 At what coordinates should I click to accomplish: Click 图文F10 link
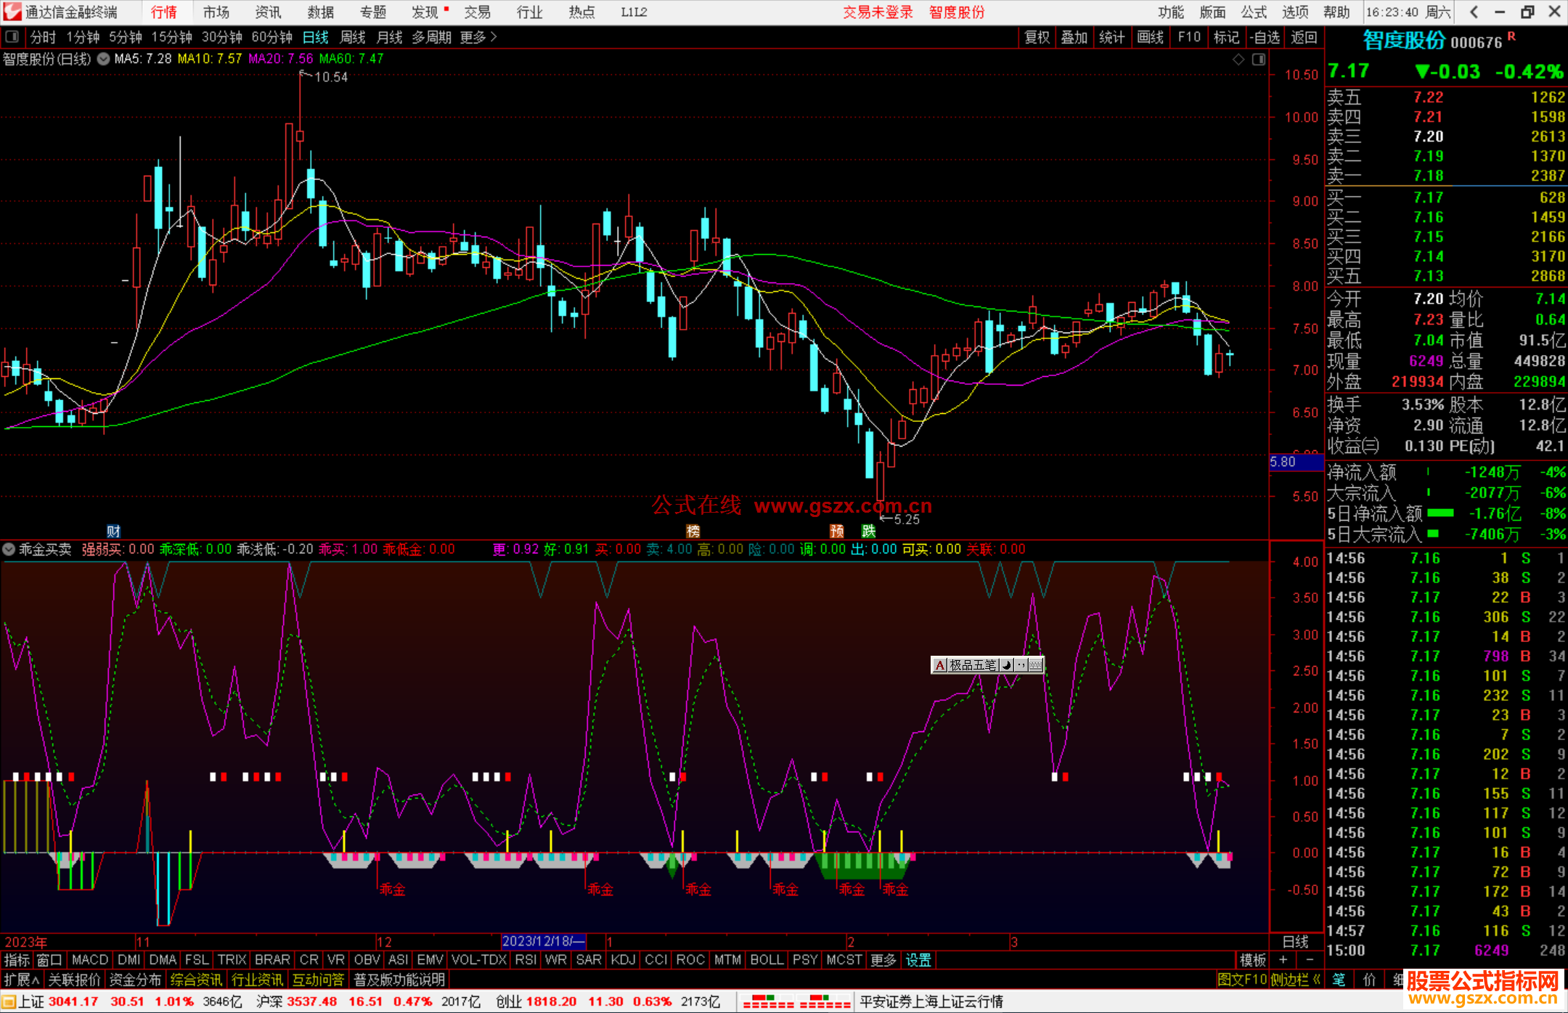pos(1242,980)
